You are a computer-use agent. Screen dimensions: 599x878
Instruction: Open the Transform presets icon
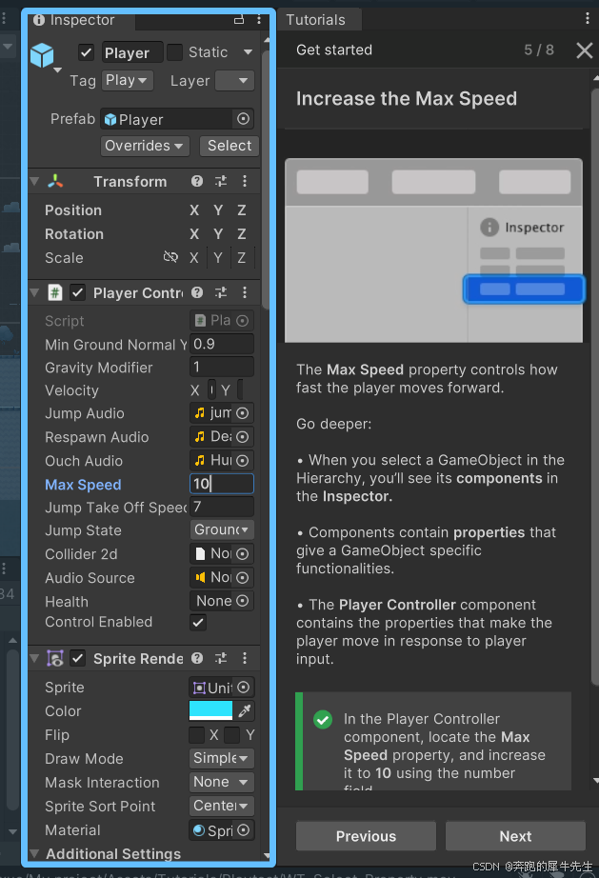[x=221, y=181]
